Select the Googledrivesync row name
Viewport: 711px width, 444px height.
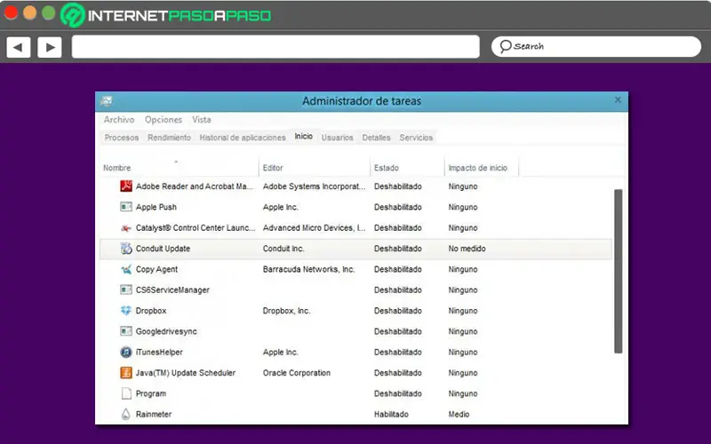[x=166, y=331]
